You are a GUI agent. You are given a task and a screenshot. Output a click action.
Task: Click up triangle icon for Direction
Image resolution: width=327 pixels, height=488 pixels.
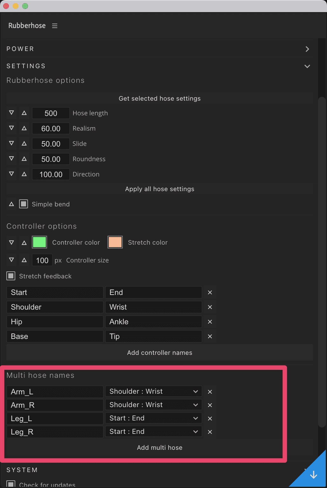[x=24, y=174]
